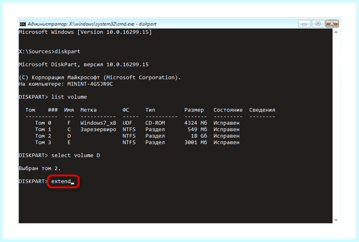Click the size '549 Мб'
Image resolution: width=359 pixels, height=242 pixels.
pos(197,130)
